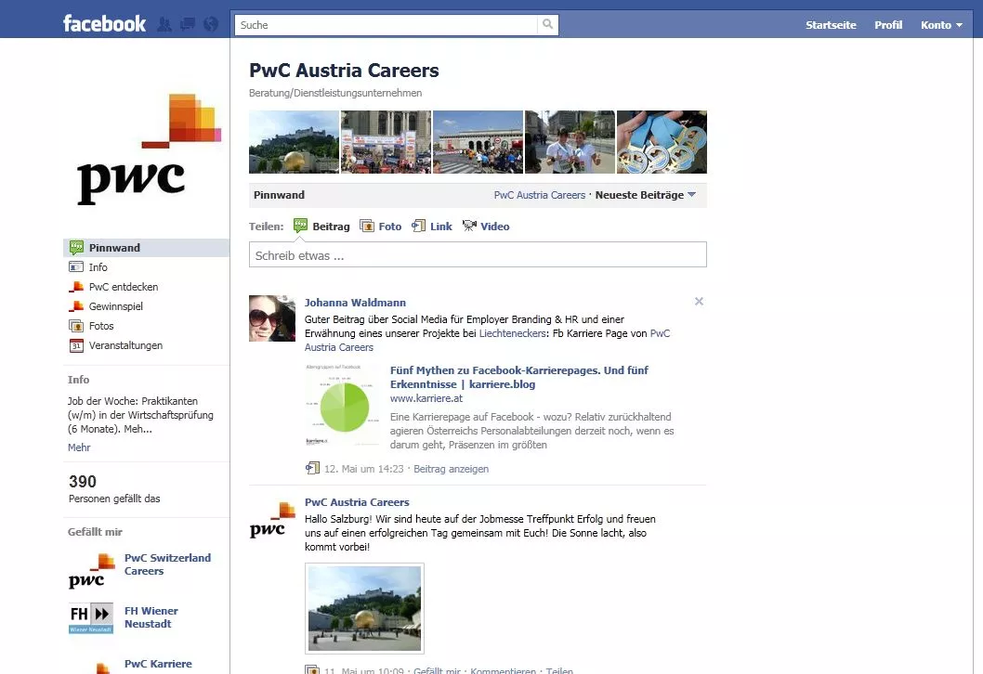Screen dimensions: 983x674
Task: Open the friend requests icon in header
Action: (164, 24)
